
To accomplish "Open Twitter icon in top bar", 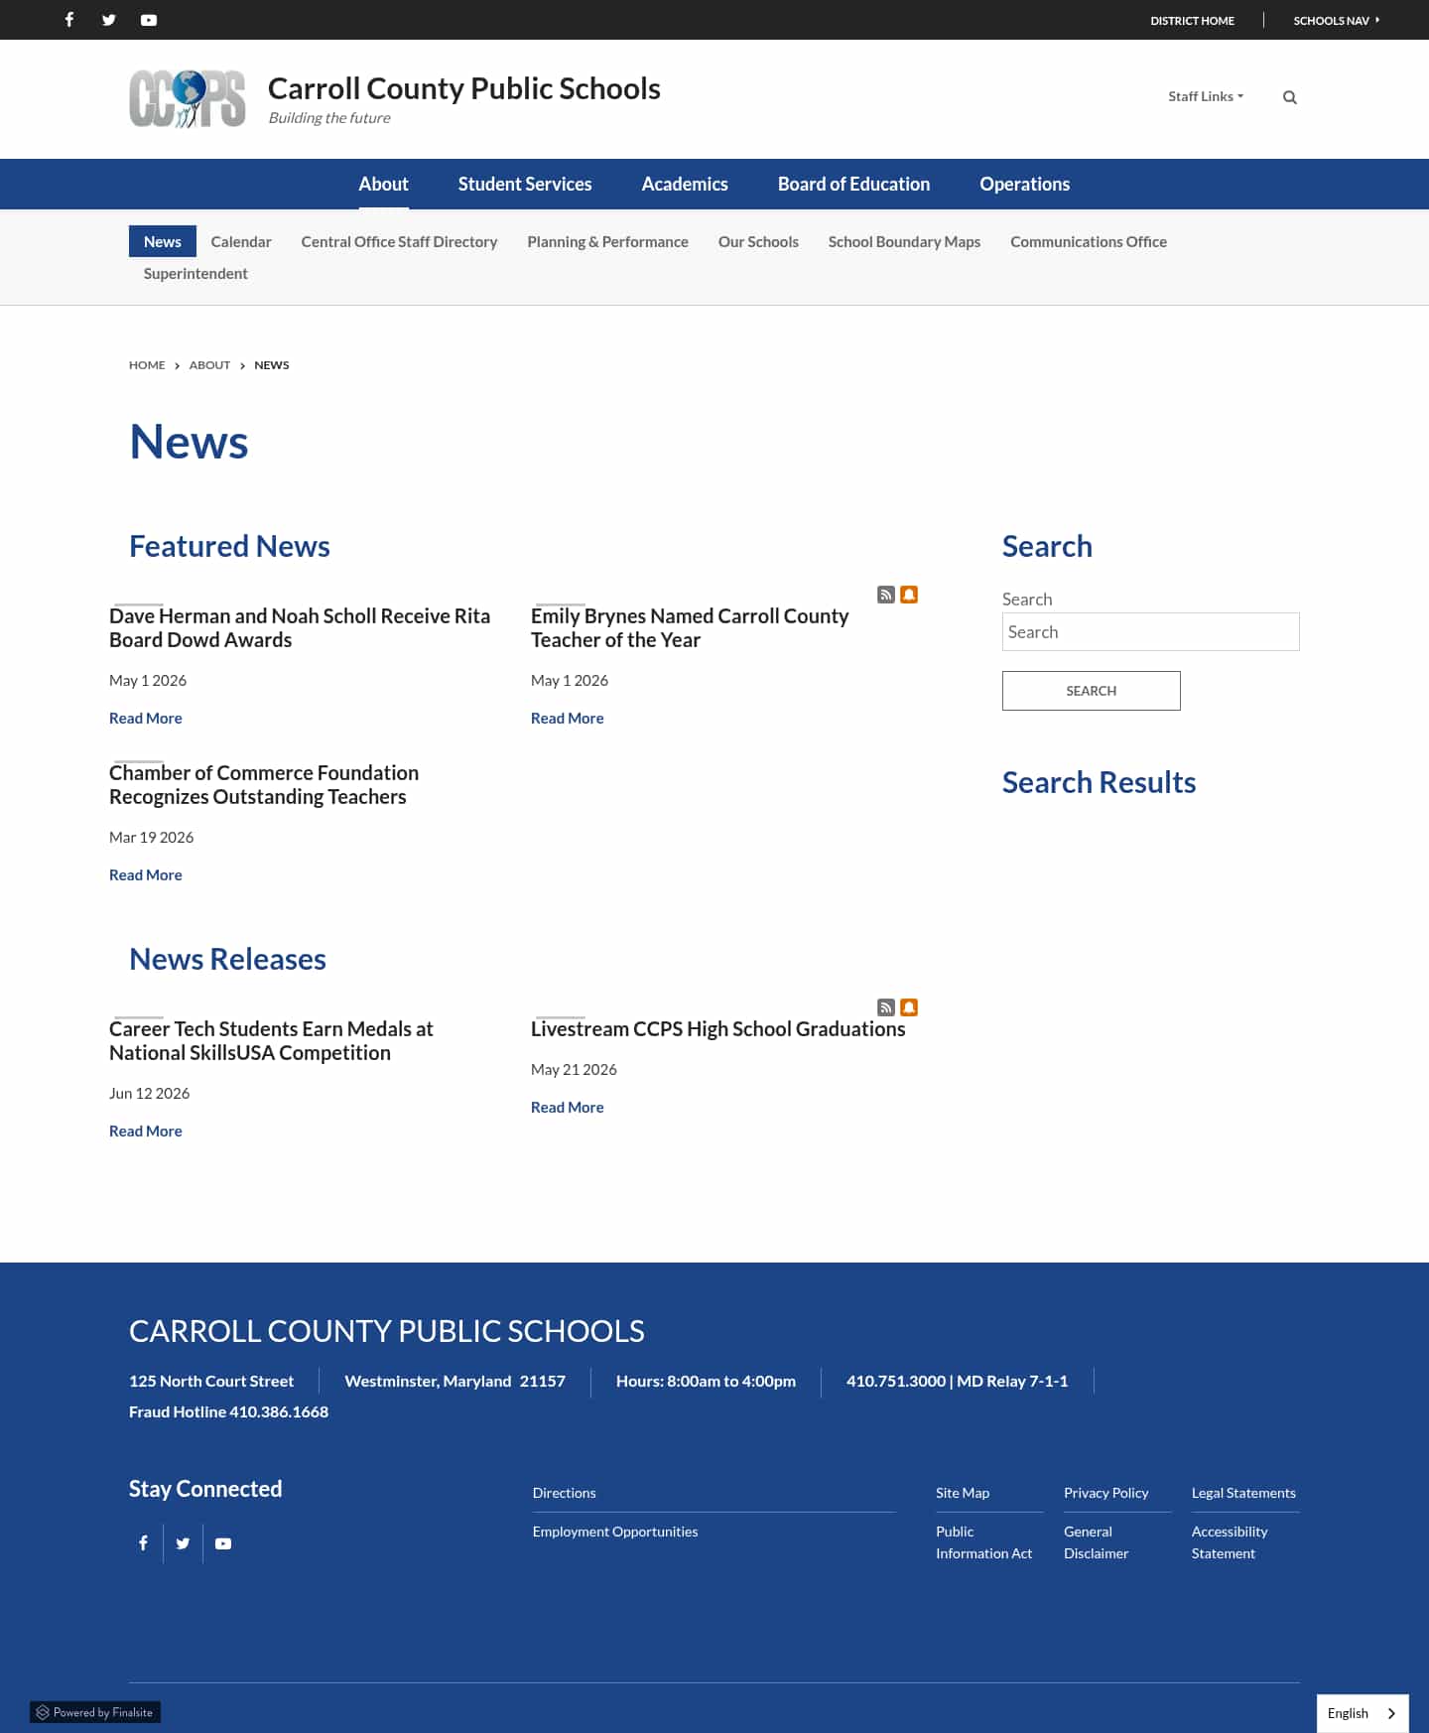I will [109, 20].
